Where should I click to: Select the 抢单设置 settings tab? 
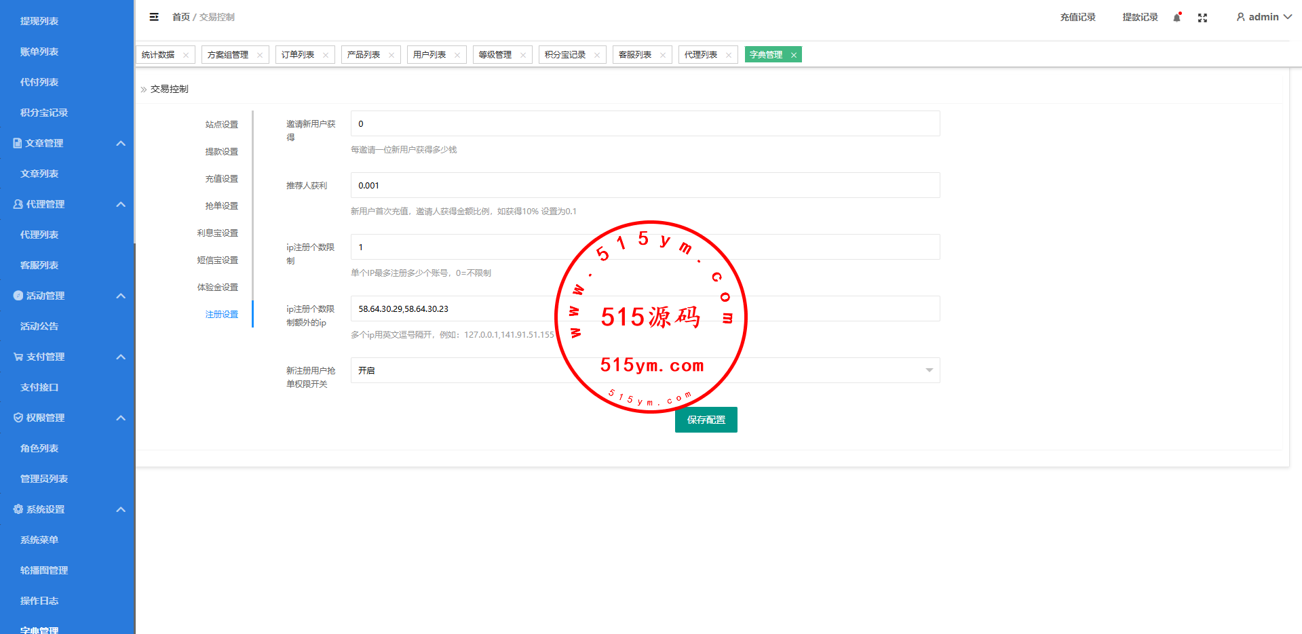point(221,206)
